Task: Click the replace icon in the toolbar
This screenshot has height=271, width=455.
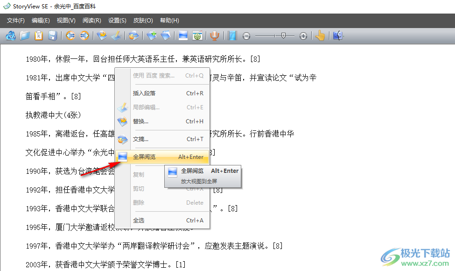Action: [x=102, y=36]
